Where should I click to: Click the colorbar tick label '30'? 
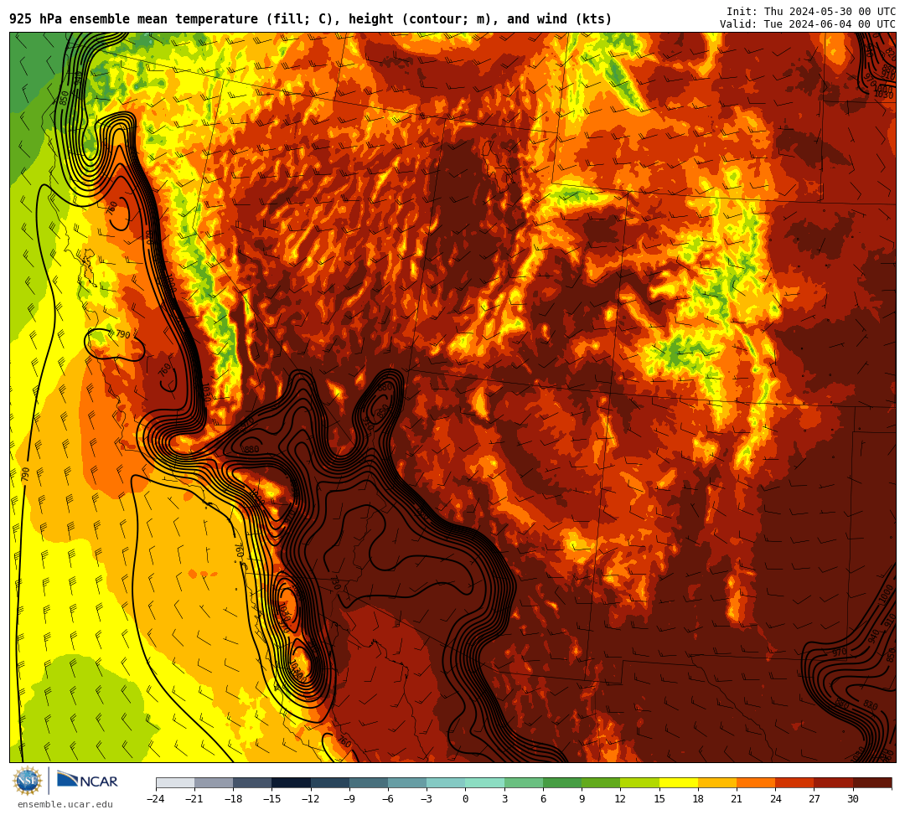852,799
